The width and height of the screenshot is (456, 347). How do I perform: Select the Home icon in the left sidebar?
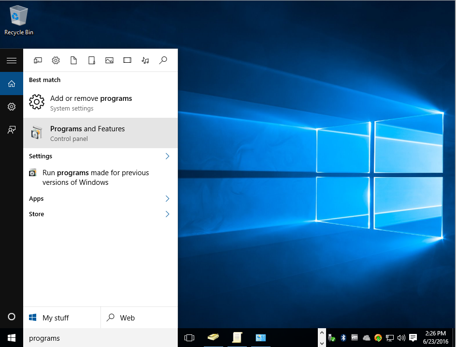11,83
